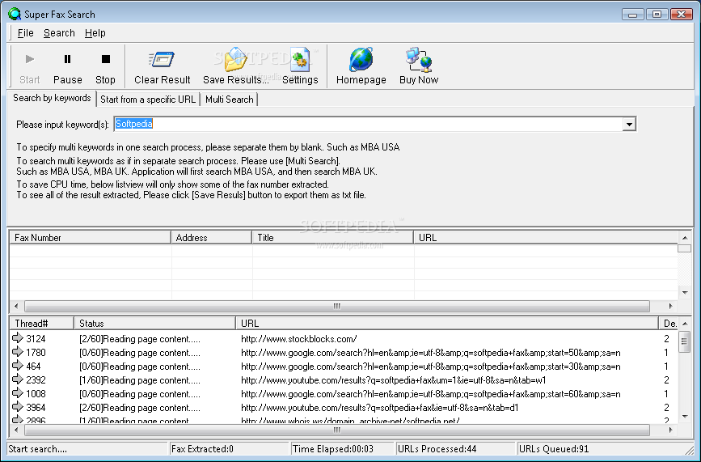Viewport: 701px width, 462px height.
Task: Select the stockblocks.com URL row
Action: pos(298,339)
